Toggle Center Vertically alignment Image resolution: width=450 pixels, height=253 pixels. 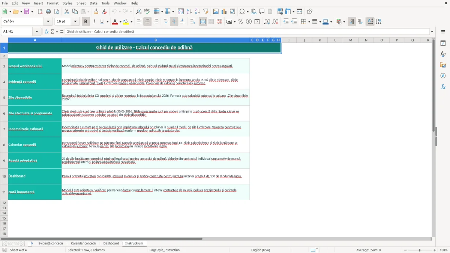(x=174, y=22)
